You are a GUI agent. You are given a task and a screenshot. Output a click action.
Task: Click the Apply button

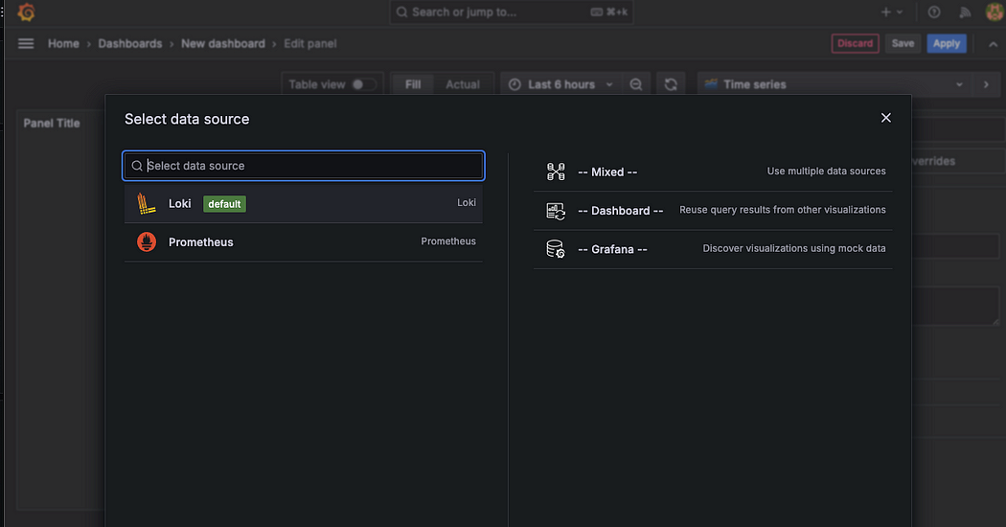click(x=947, y=44)
